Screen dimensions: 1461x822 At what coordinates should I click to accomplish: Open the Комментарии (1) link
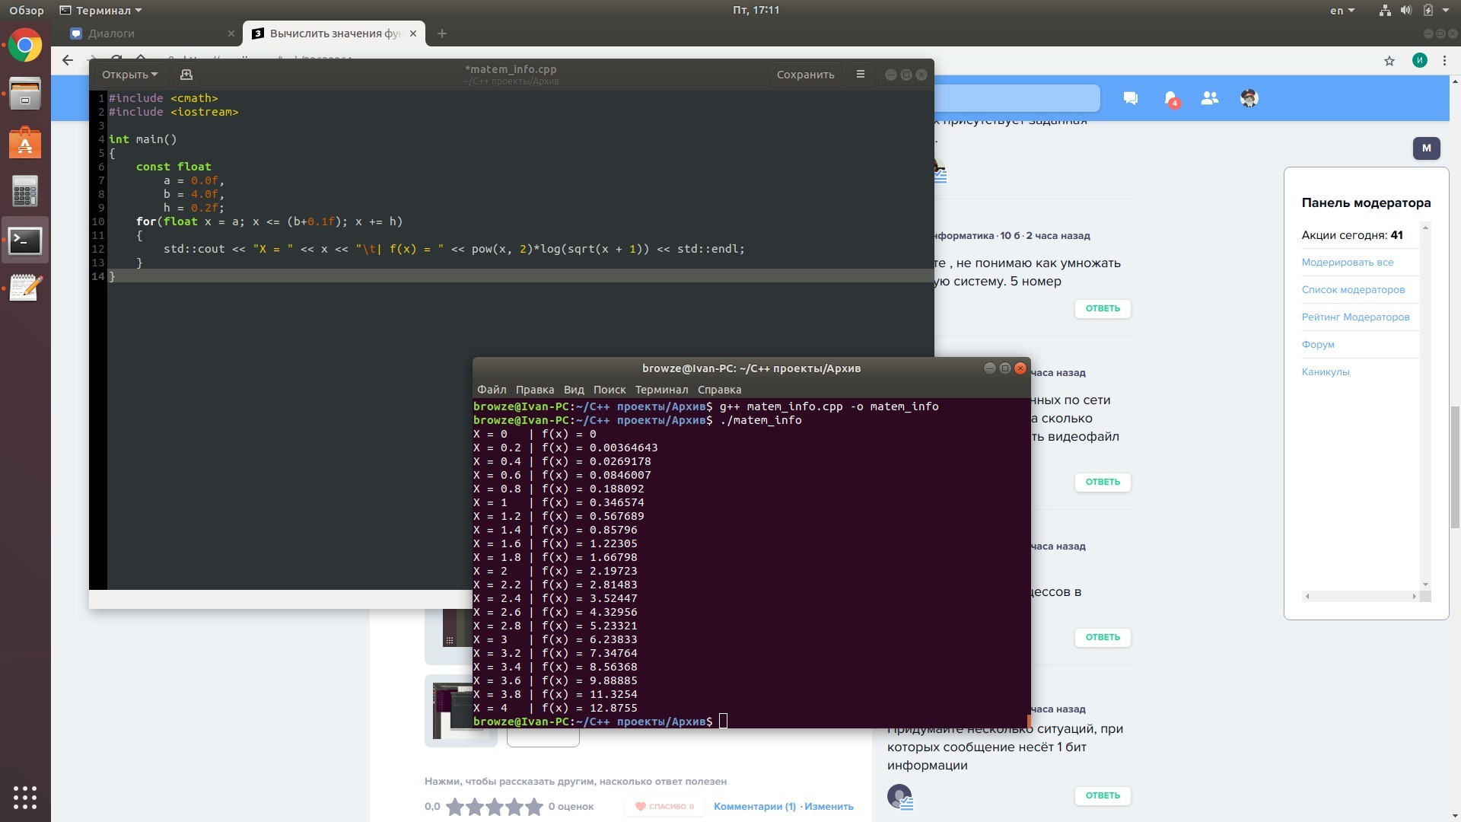pyautogui.click(x=754, y=807)
